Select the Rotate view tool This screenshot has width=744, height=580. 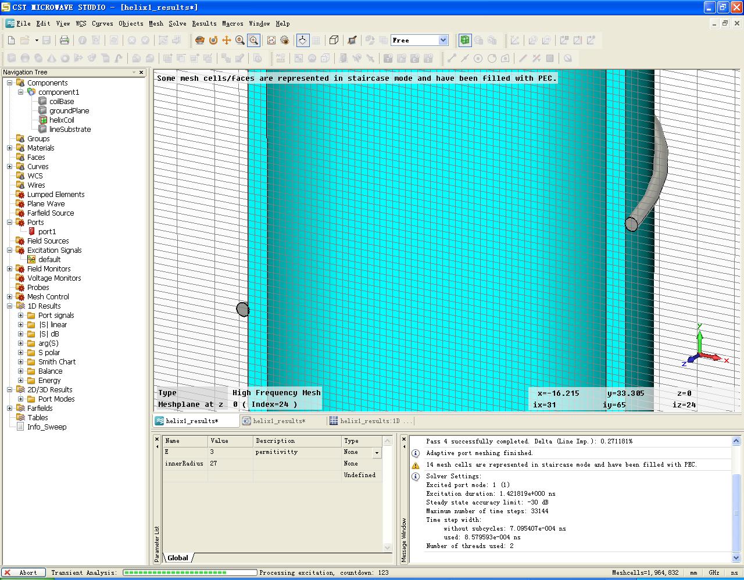[x=200, y=40]
